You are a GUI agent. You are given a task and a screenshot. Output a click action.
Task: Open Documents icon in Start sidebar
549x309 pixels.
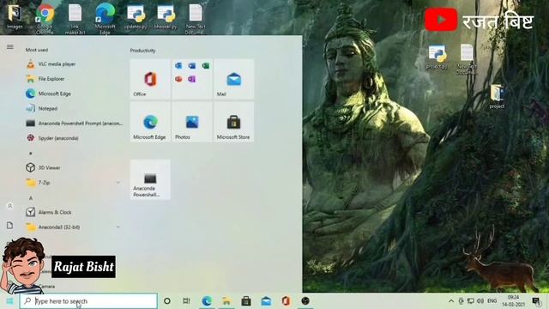pos(9,225)
